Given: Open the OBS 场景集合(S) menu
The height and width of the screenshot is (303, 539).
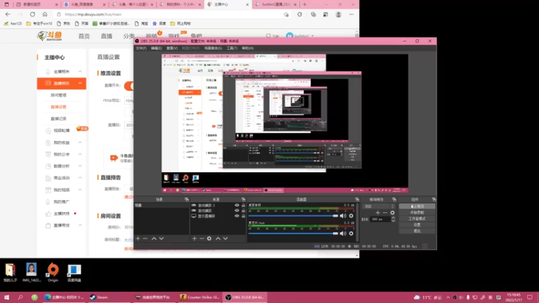Looking at the screenshot, I should (213, 48).
